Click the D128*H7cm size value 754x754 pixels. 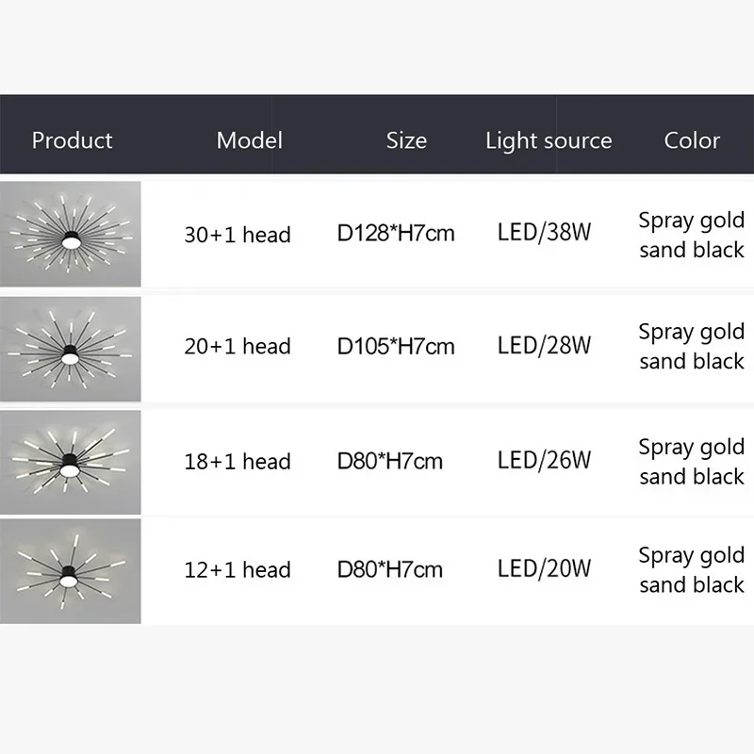tap(396, 233)
